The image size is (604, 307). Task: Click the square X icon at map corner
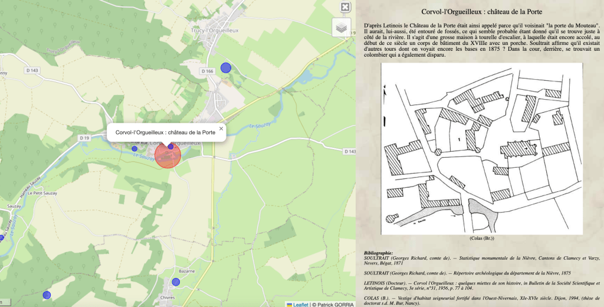coord(345,7)
